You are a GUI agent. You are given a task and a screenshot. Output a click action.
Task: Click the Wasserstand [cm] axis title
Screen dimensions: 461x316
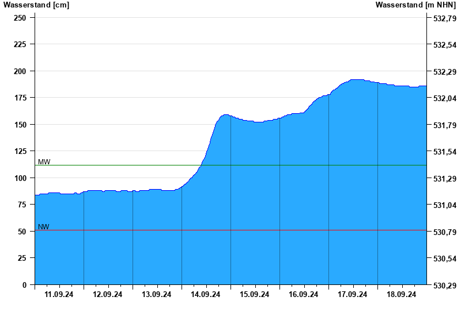(36, 5)
